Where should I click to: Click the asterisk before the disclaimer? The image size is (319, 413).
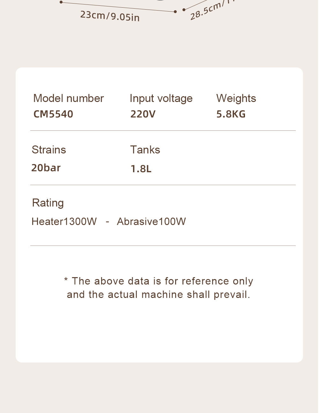[x=66, y=280]
